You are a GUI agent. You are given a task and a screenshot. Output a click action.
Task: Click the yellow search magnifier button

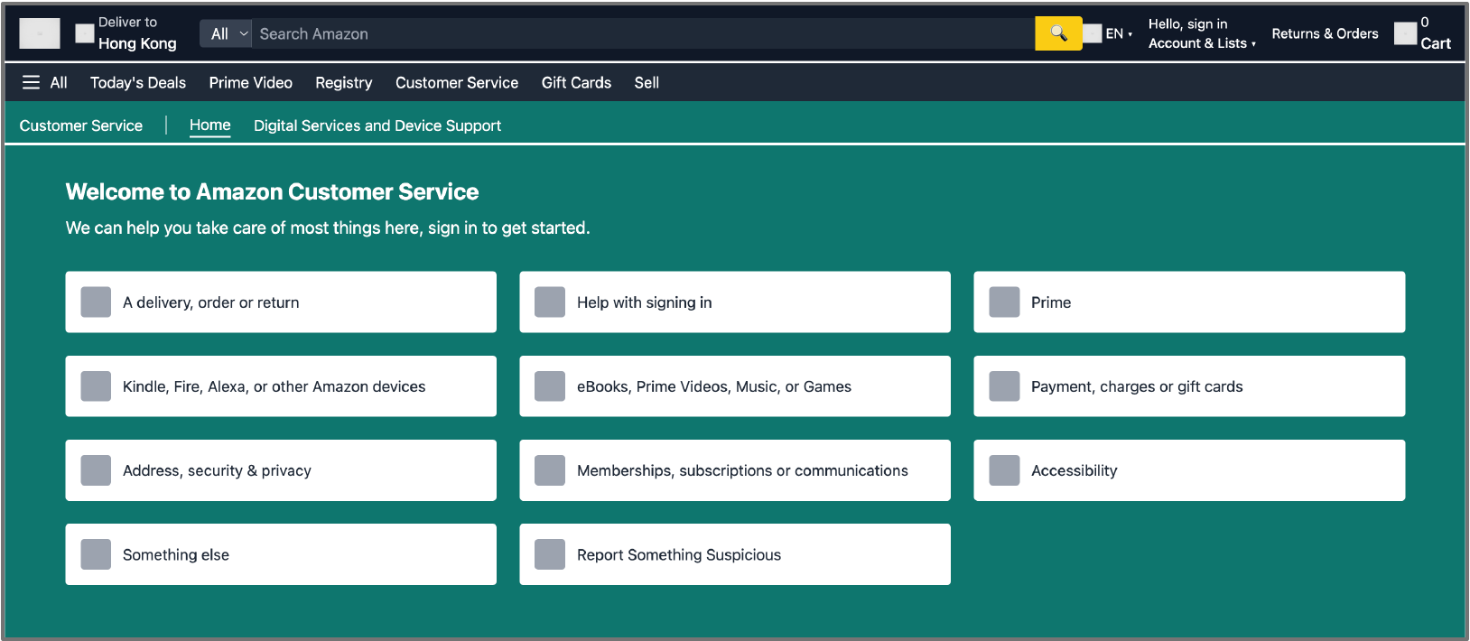pyautogui.click(x=1058, y=33)
